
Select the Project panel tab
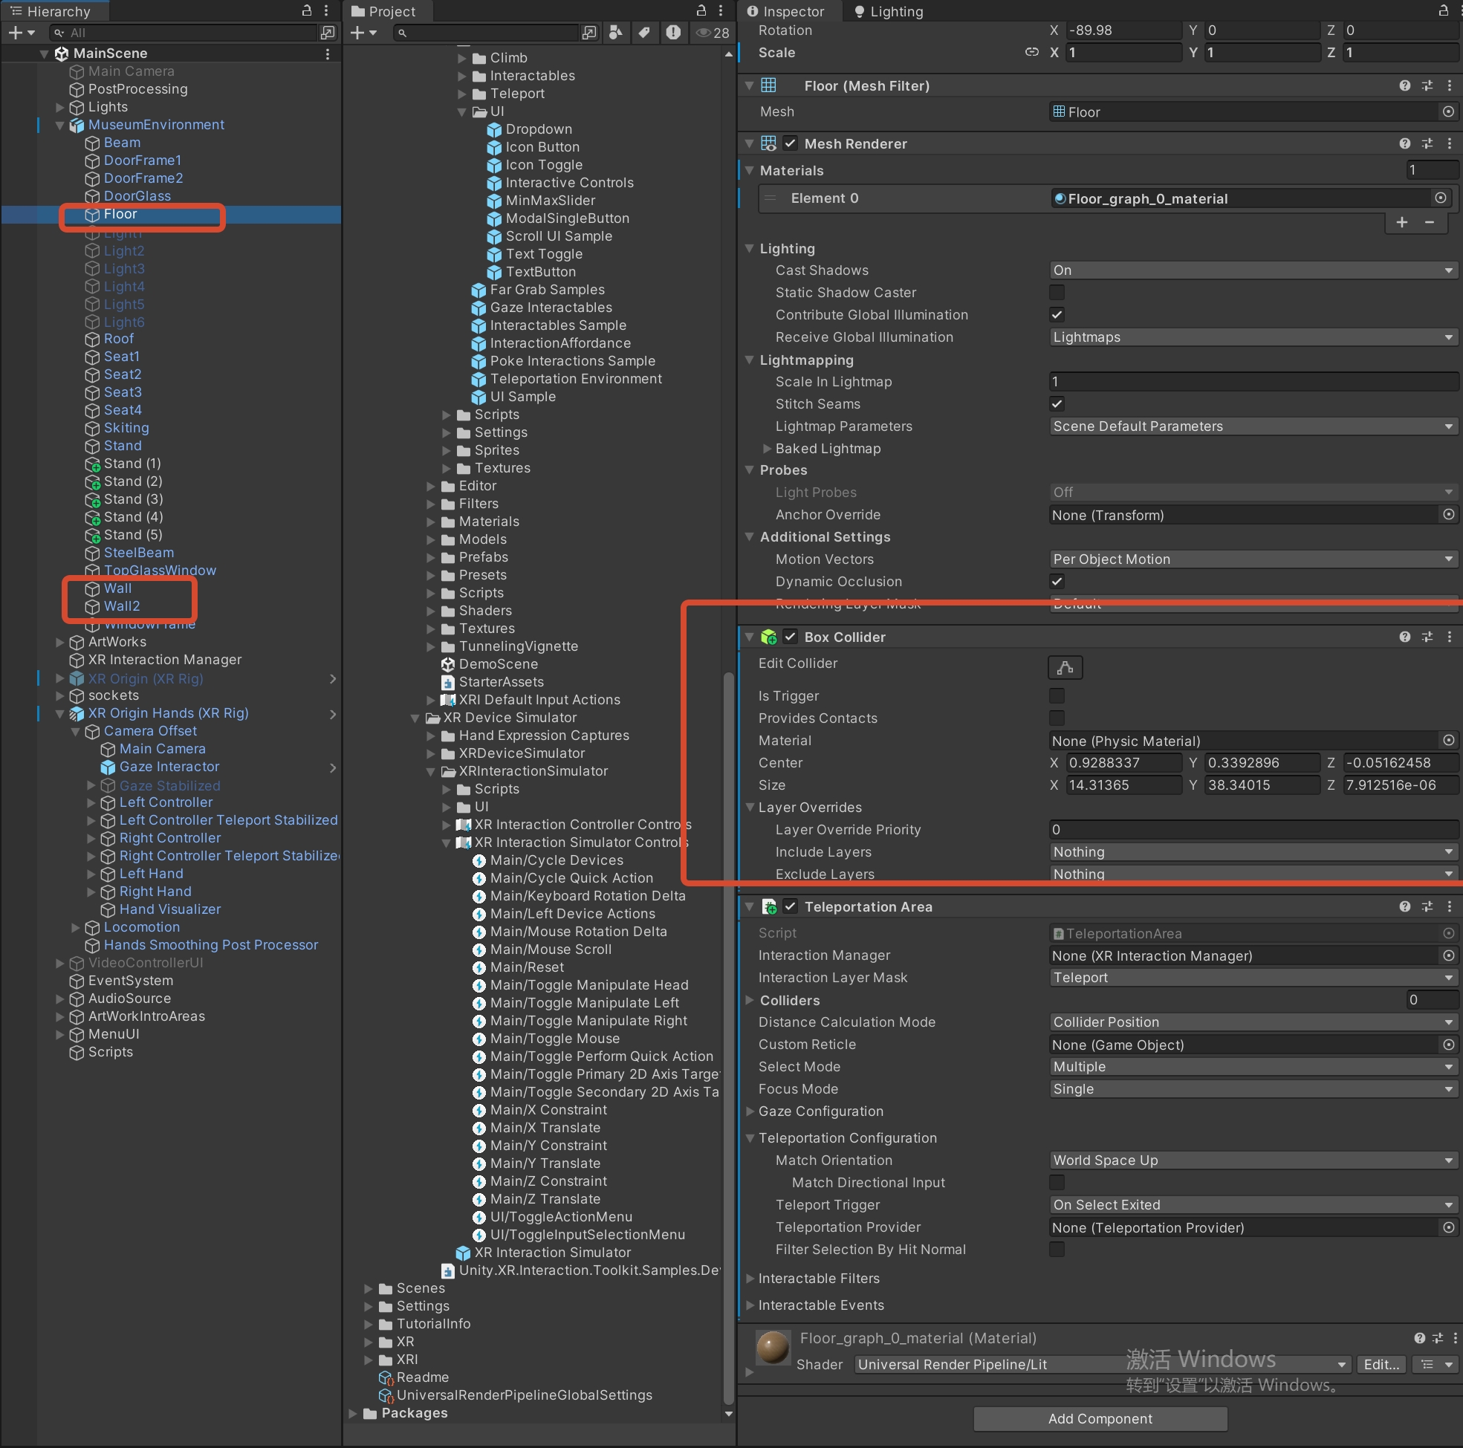(386, 10)
